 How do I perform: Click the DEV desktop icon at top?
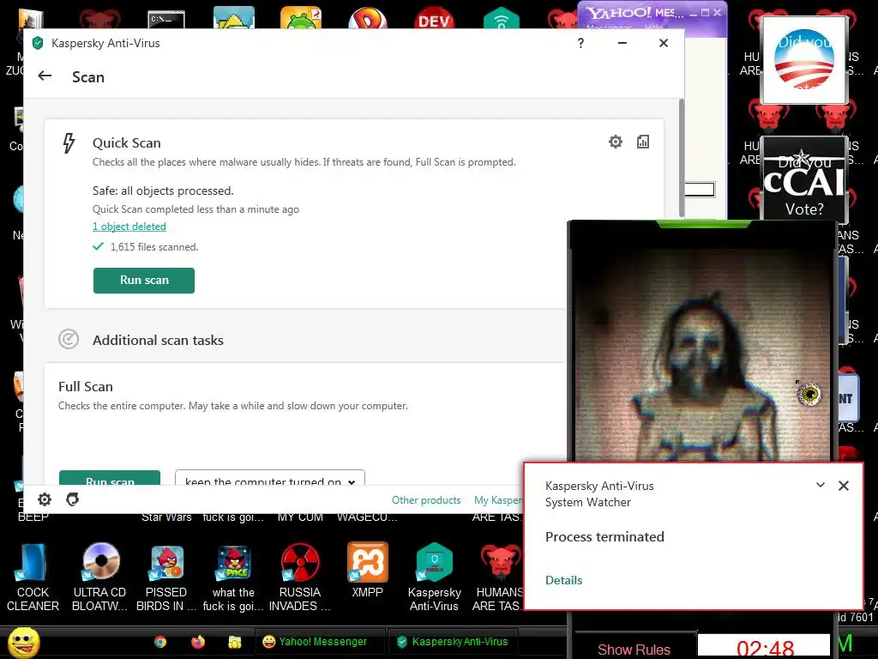click(435, 18)
